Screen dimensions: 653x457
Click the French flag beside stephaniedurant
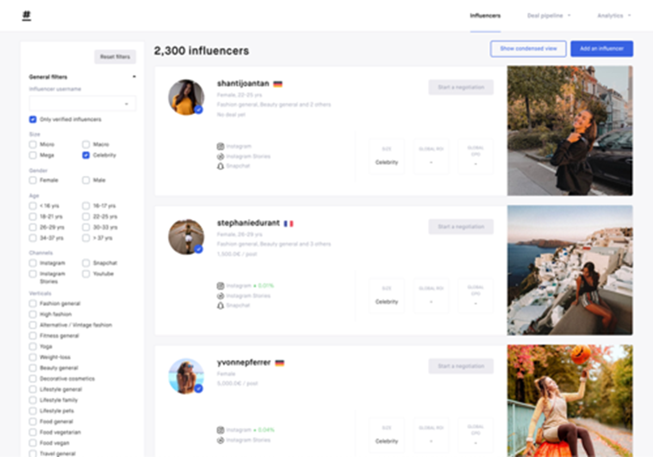(x=288, y=224)
